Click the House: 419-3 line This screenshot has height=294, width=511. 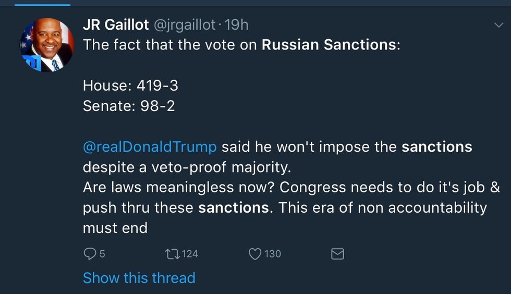(x=130, y=85)
